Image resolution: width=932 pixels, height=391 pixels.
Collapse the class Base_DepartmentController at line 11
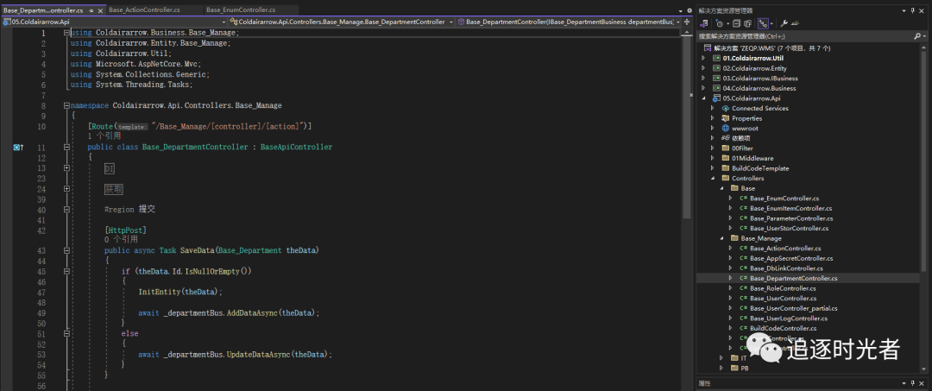coord(66,147)
